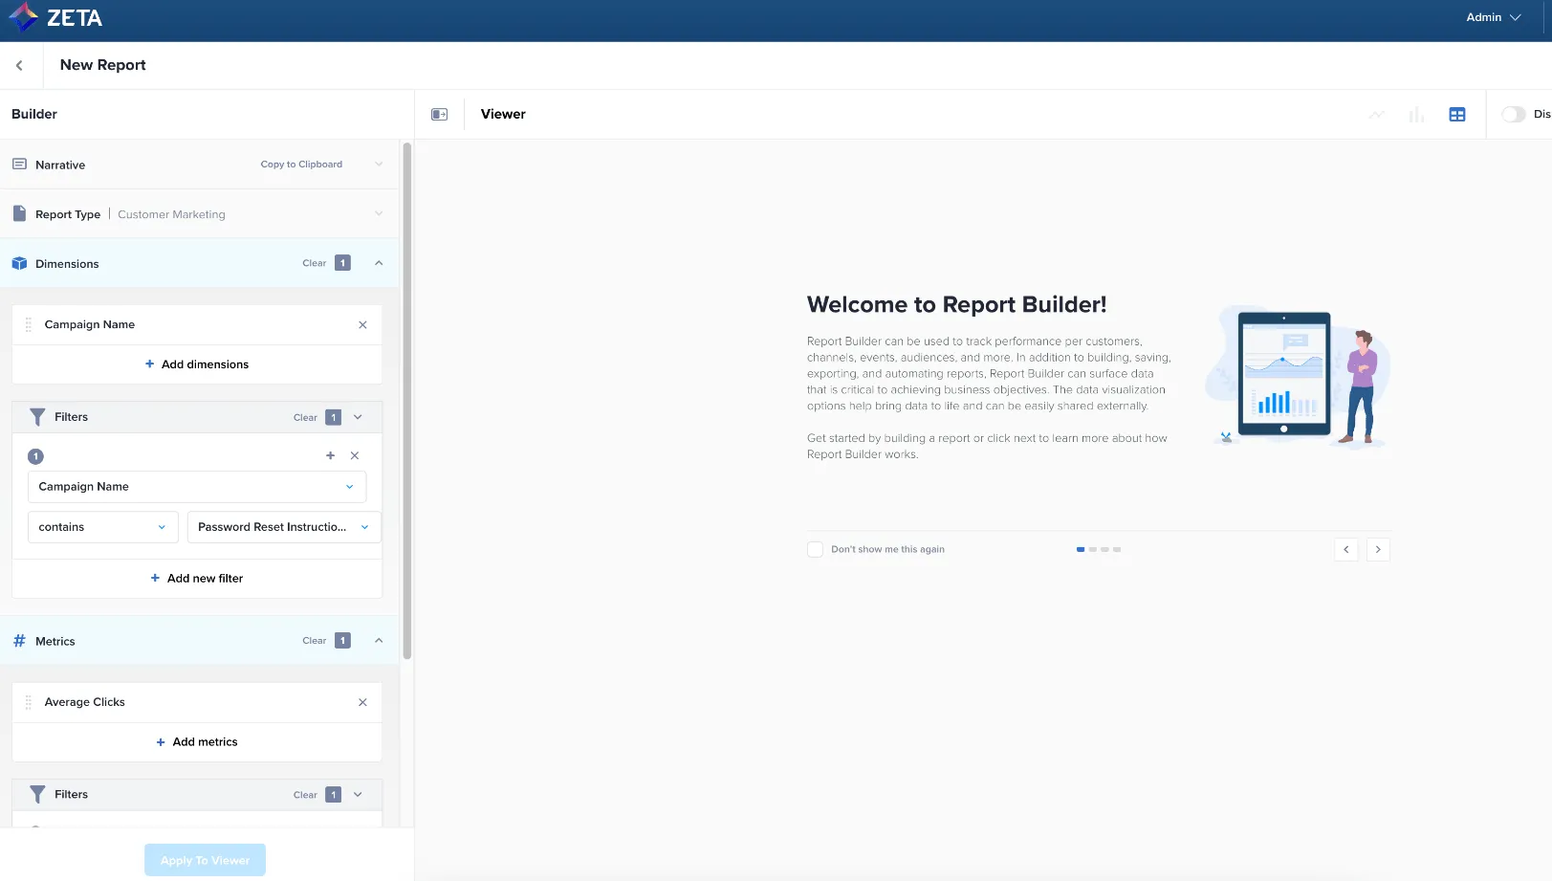Click the funnel icon in Dimensions Filters
This screenshot has width=1552, height=881.
37,417
